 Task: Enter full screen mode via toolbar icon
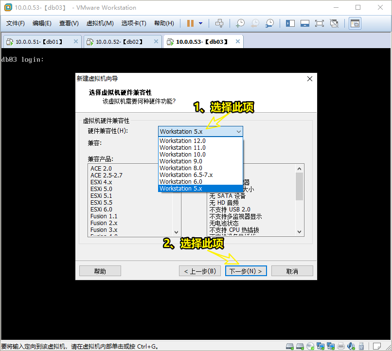click(x=319, y=23)
